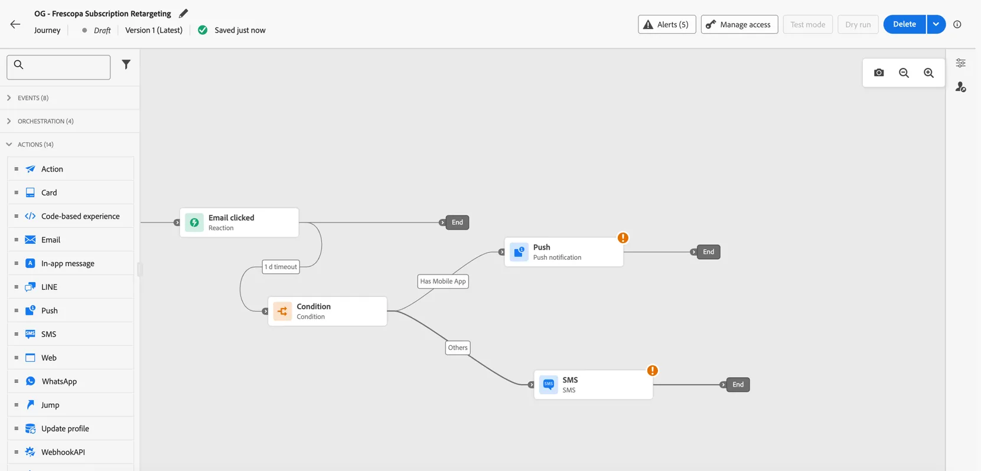Select End node after SMS
The width and height of the screenshot is (981, 471).
[x=738, y=385]
